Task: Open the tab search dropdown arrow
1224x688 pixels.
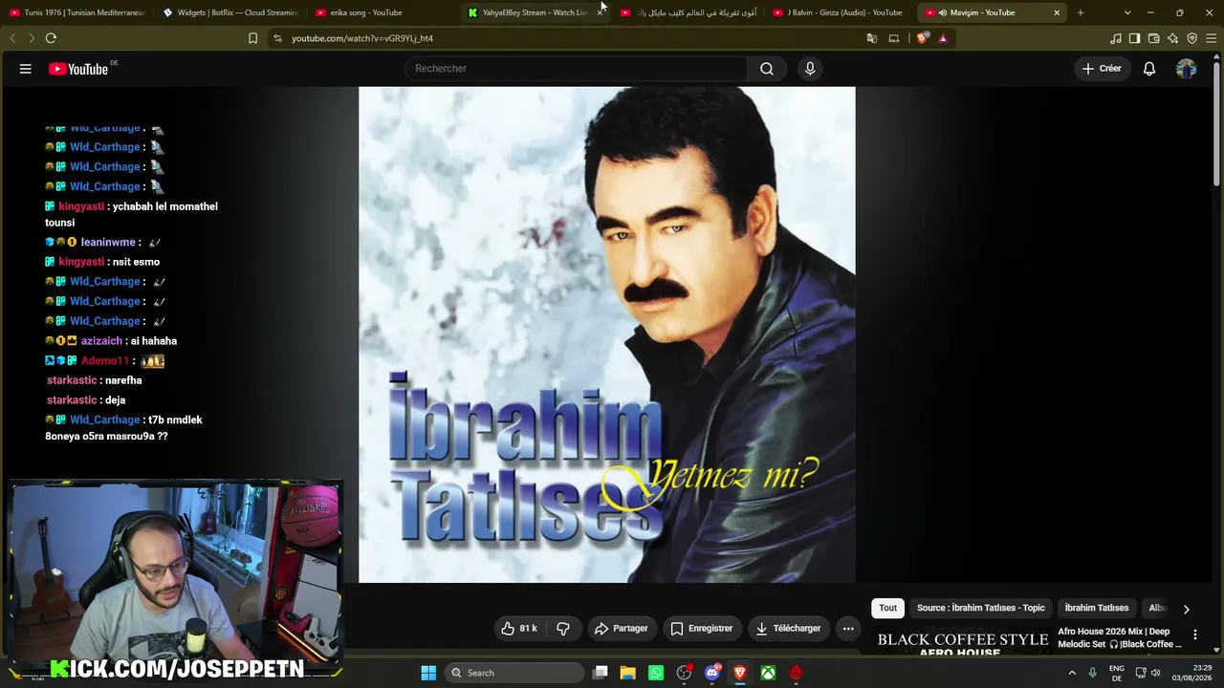Action: click(1127, 12)
